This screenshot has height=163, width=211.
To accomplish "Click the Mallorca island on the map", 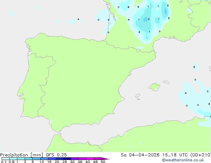I will tap(154, 87).
